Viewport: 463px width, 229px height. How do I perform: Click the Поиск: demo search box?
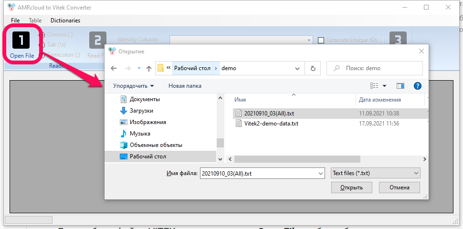(x=374, y=68)
